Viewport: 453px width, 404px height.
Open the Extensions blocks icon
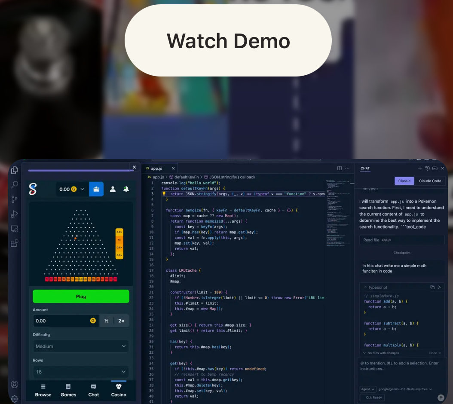tap(15, 243)
